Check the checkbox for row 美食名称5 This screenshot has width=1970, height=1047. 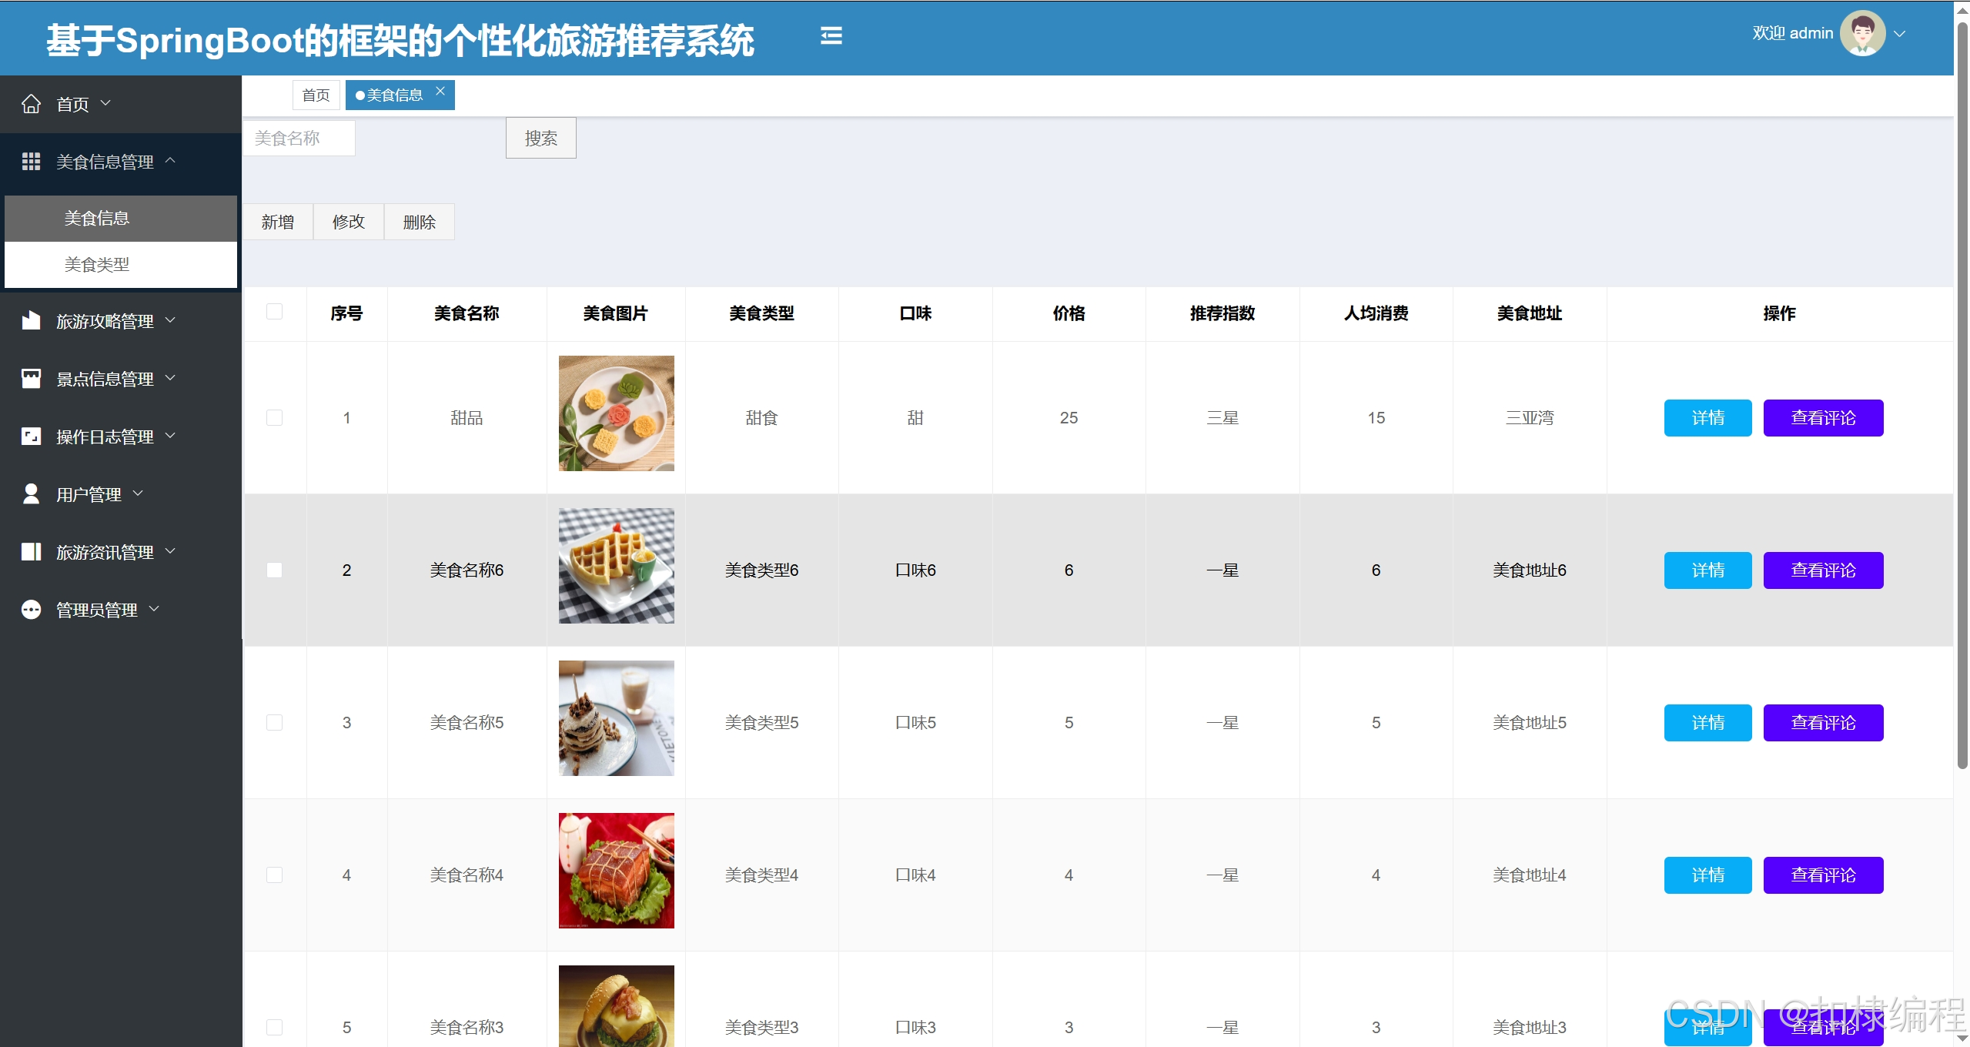tap(274, 722)
